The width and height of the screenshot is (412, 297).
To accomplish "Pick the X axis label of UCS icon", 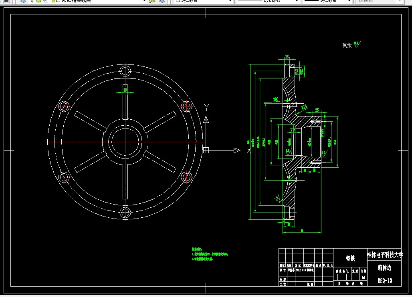I will point(249,151).
